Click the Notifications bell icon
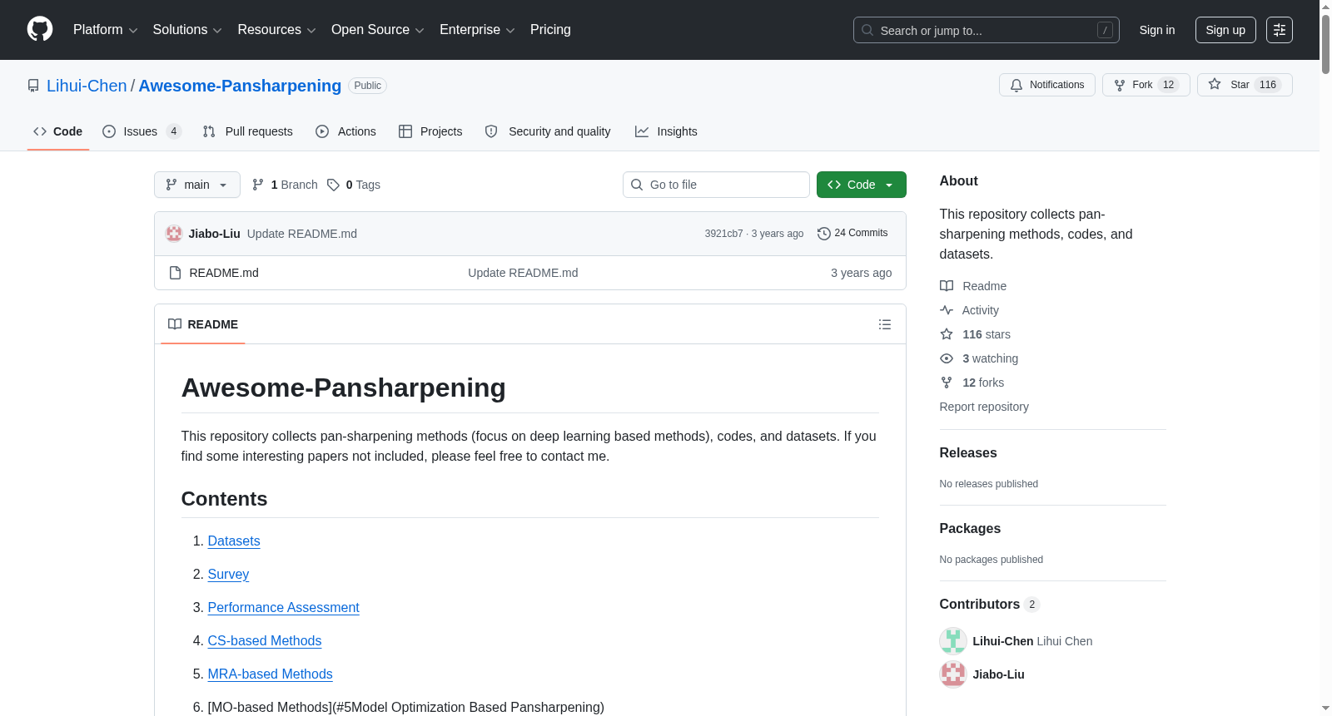This screenshot has height=716, width=1332. point(1016,85)
